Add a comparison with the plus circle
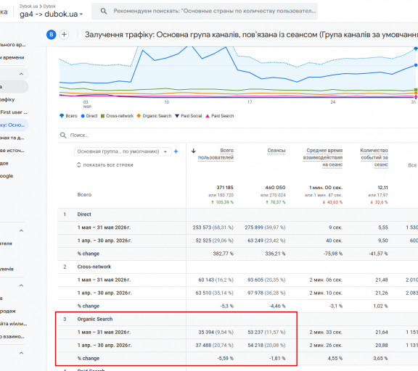418x371 pixels. 64,35
